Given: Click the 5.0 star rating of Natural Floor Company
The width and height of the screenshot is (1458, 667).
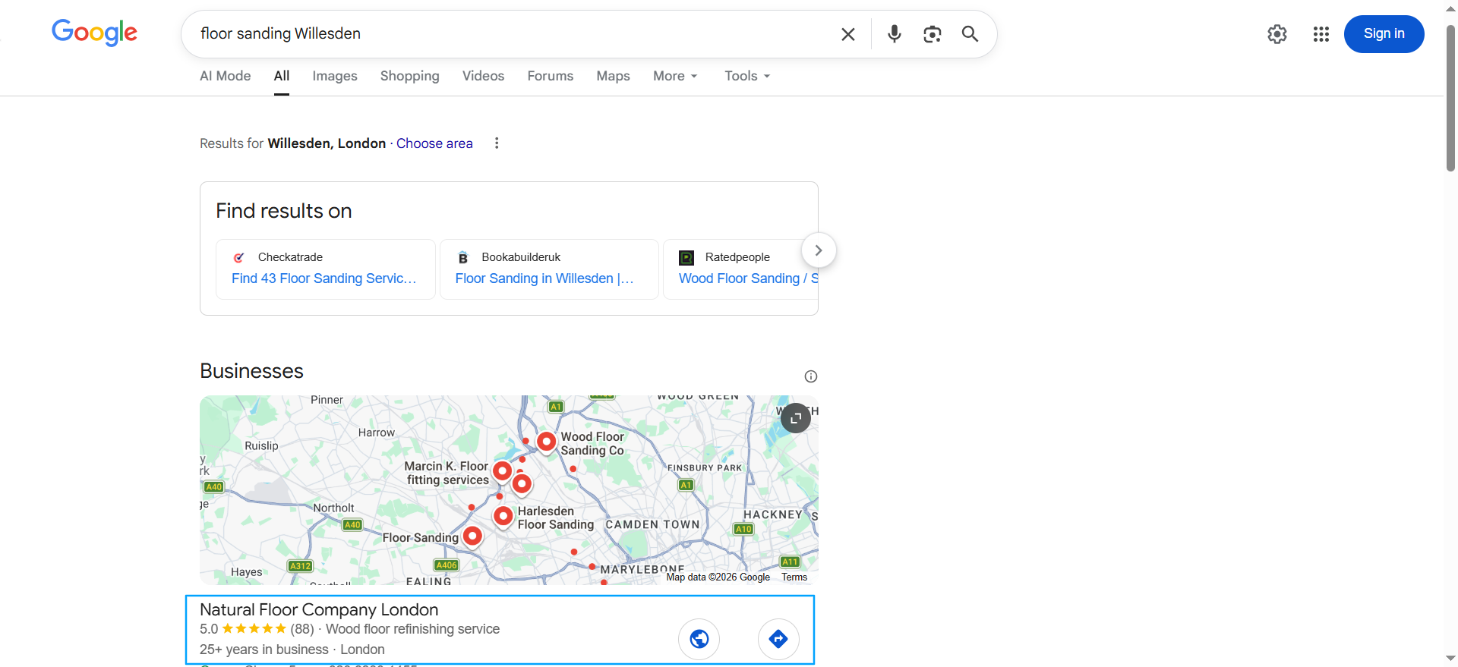Looking at the screenshot, I should [x=243, y=629].
